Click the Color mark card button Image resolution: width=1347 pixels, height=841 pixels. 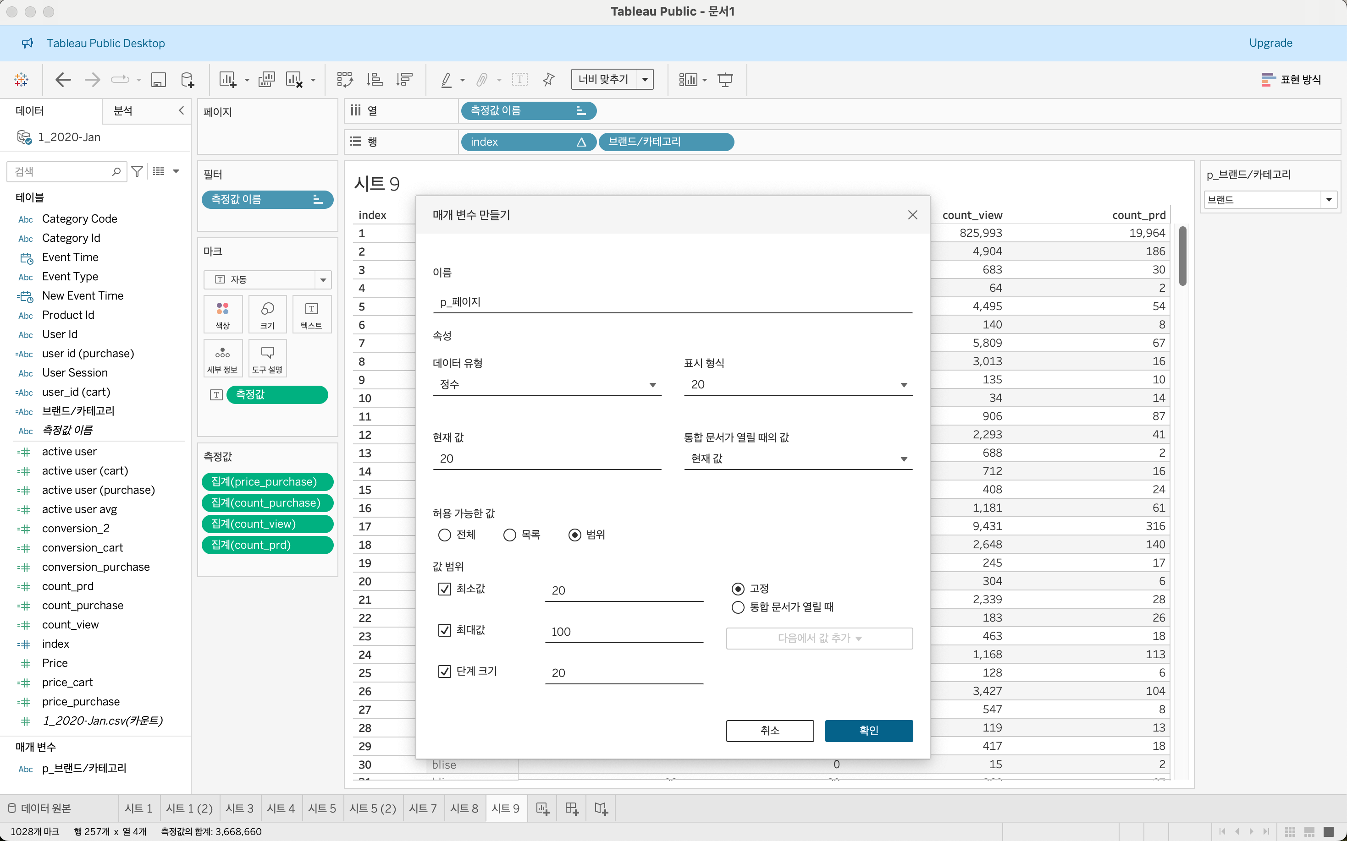[223, 314]
